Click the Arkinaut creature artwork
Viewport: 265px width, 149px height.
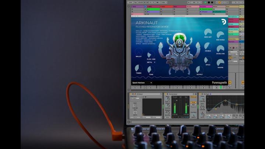pos(179,53)
